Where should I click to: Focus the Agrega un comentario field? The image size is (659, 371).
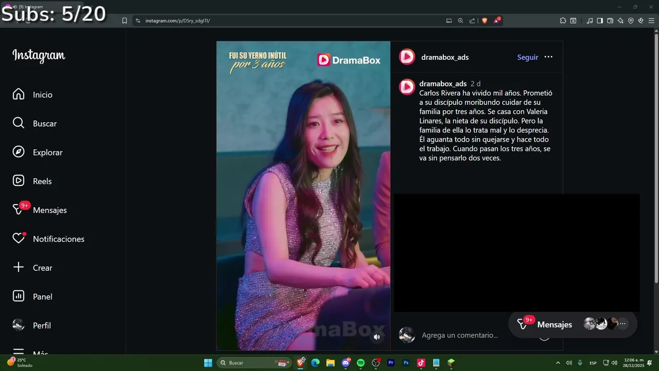(460, 335)
